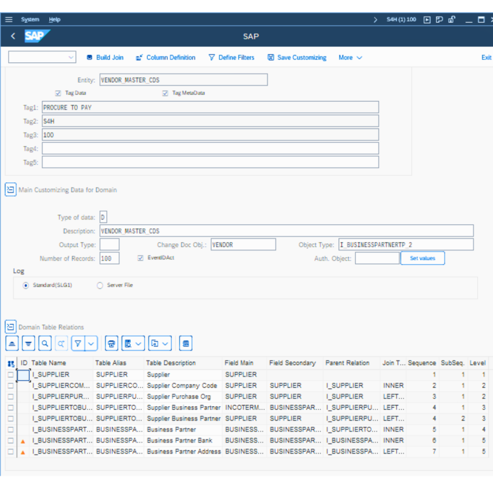Select the Sort Descending icon

pyautogui.click(x=28, y=343)
